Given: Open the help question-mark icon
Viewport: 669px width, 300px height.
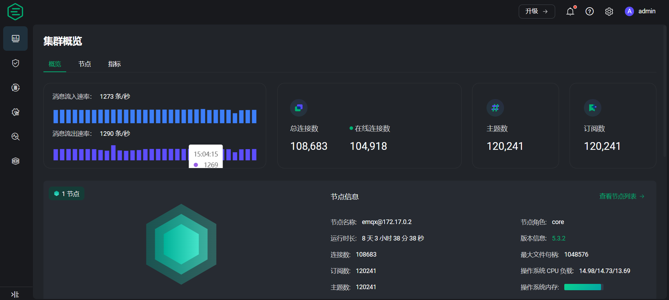Looking at the screenshot, I should point(589,12).
